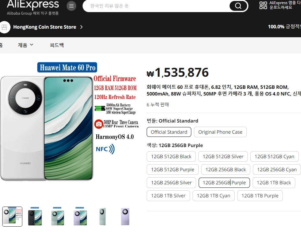The height and width of the screenshot is (233, 301).
Task: Select the purple front-and-back phone thumbnail
Action: (x=80, y=216)
